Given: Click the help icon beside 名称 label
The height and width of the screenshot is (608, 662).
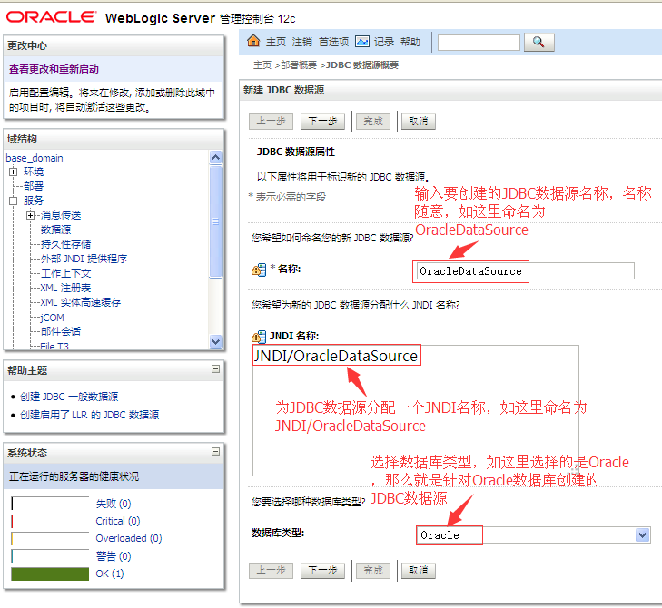Looking at the screenshot, I should 259,270.
